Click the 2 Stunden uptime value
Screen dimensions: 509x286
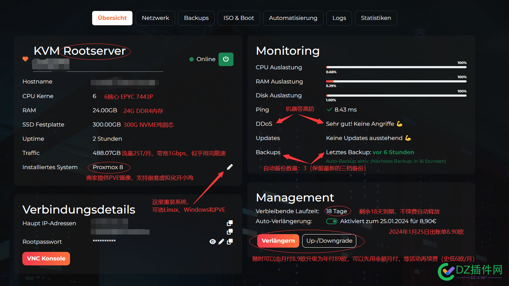coord(107,139)
